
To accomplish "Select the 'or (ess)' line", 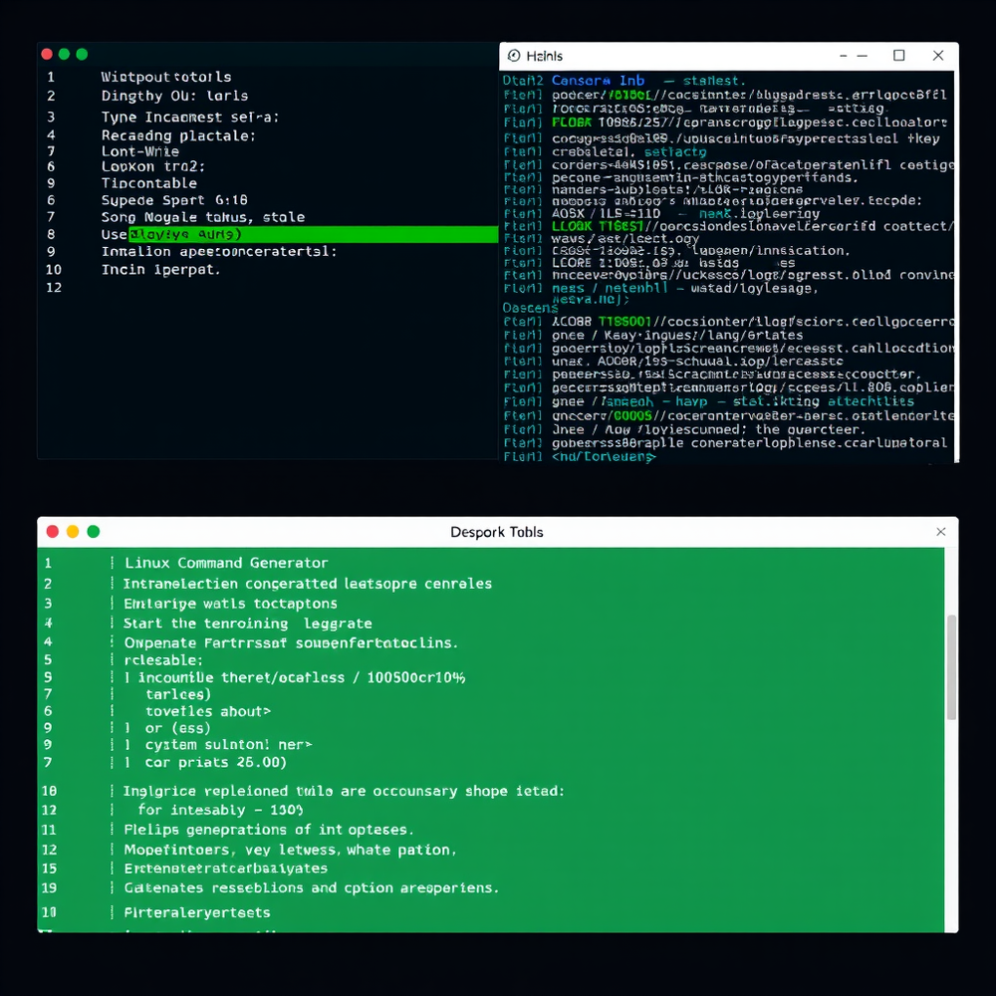I will (x=178, y=729).
